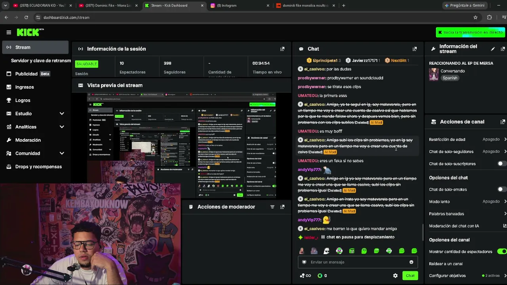The height and width of the screenshot is (285, 507).
Task: Click the green K kicks balance icon
Action: coord(320,275)
